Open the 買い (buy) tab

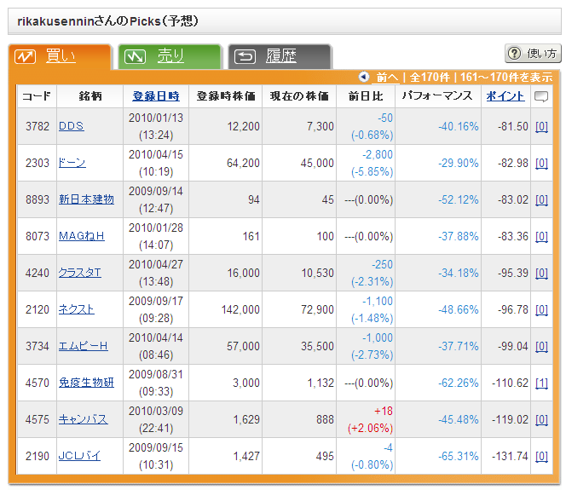(x=60, y=57)
